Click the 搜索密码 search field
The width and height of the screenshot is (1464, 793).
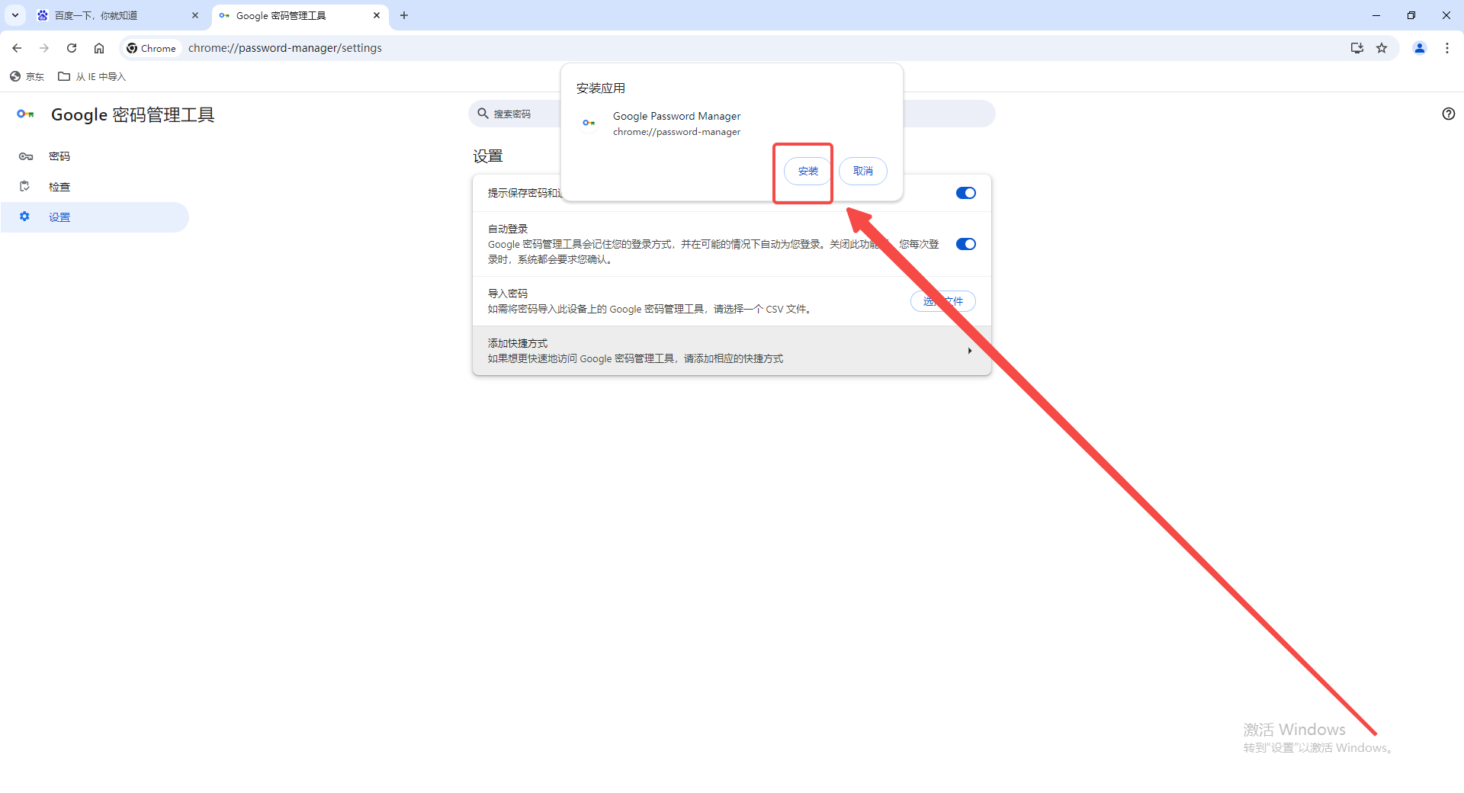[732, 114]
